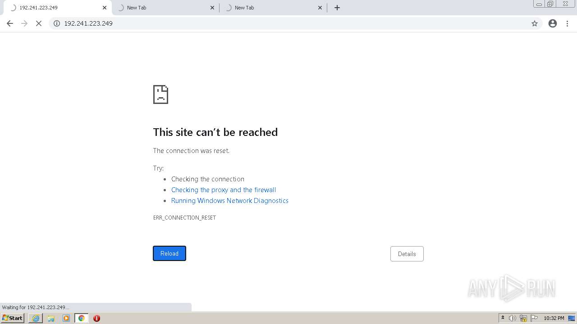
Task: Open a new tab with plus button
Action: [x=337, y=8]
